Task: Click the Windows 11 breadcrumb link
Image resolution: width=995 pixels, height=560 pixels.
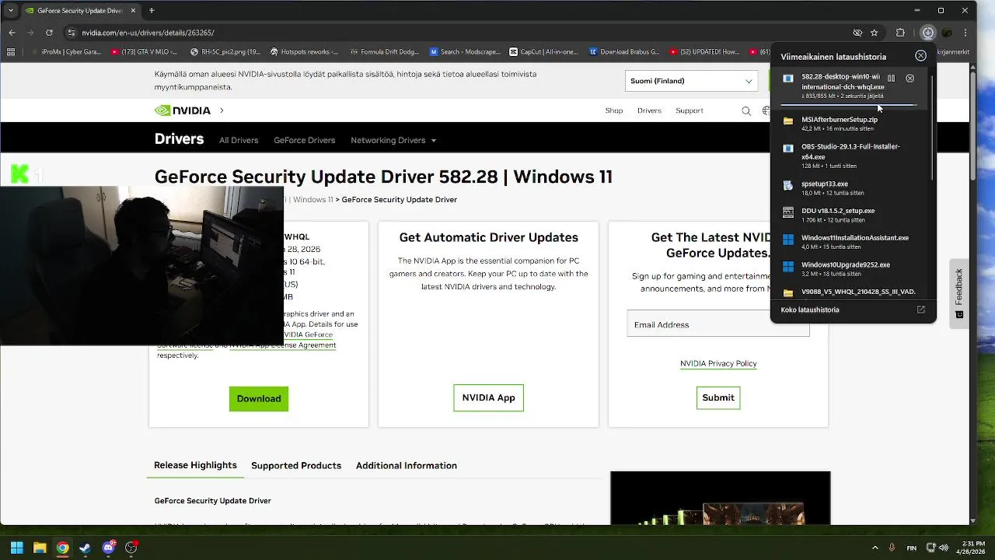Action: [x=313, y=200]
